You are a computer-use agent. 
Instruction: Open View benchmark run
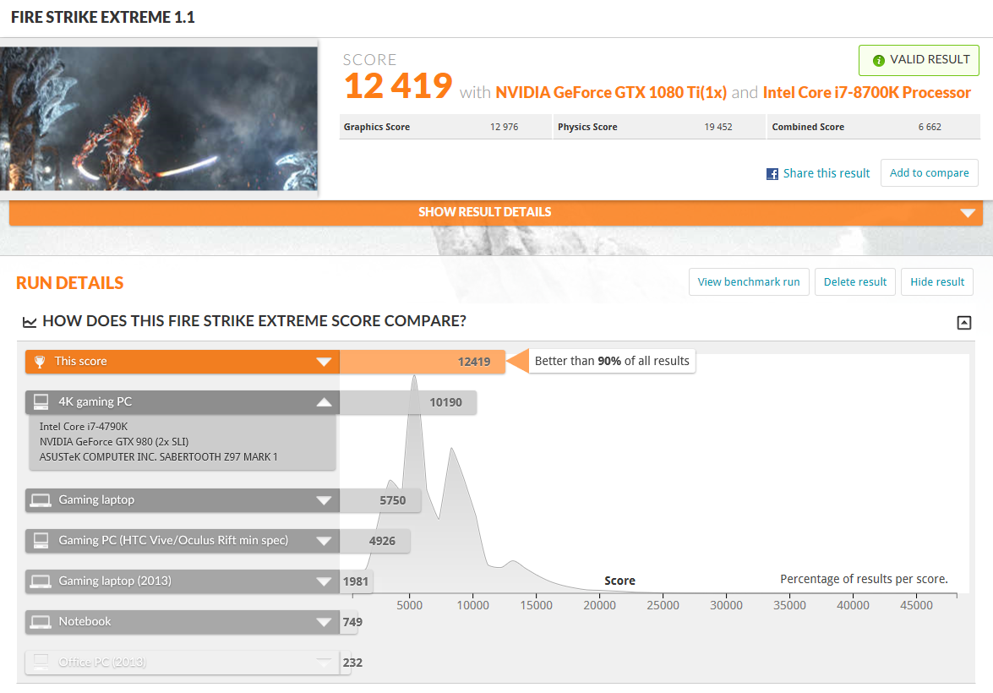(x=749, y=282)
